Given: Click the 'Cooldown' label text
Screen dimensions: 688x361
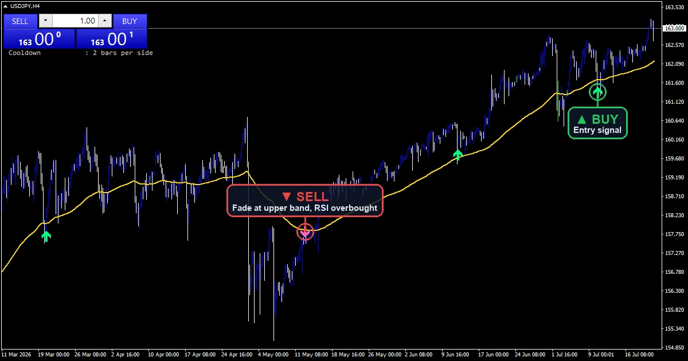Looking at the screenshot, I should (25, 53).
